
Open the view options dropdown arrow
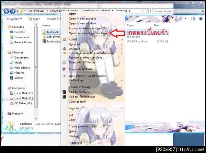185,19
